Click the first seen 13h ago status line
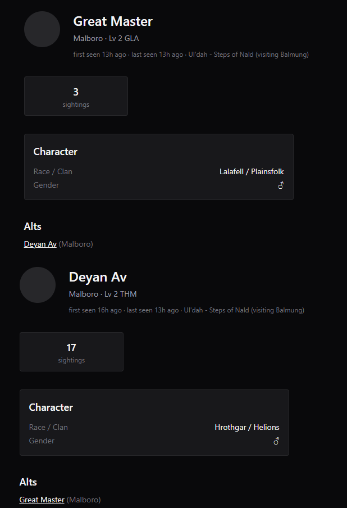The image size is (347, 508). 191,55
